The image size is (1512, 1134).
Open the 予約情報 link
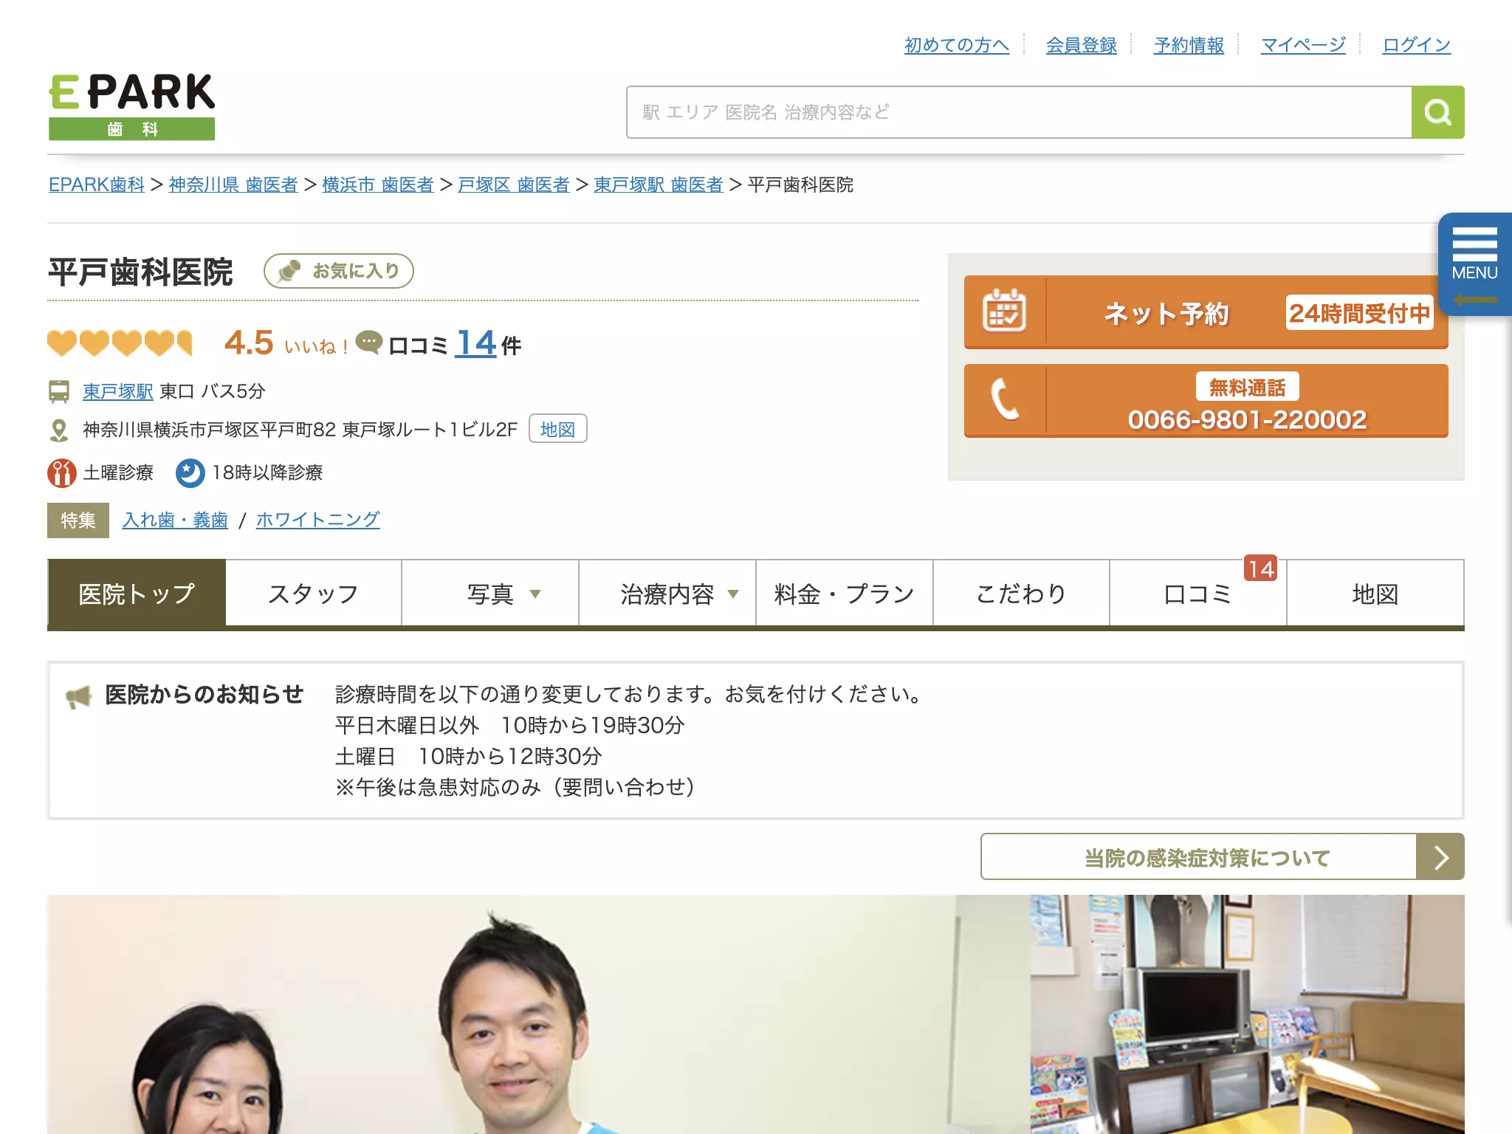[x=1189, y=45]
